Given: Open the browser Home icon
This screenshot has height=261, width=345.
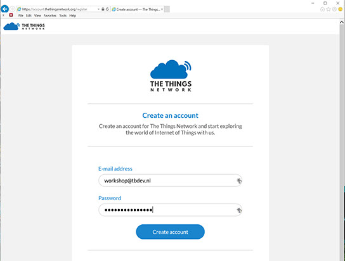Looking at the screenshot, I should point(322,10).
